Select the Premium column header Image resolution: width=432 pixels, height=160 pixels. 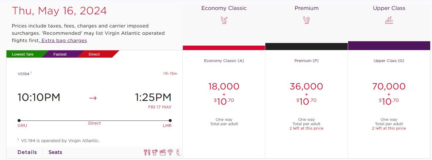306,8
